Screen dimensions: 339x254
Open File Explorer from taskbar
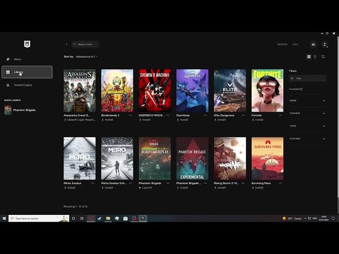(108, 219)
